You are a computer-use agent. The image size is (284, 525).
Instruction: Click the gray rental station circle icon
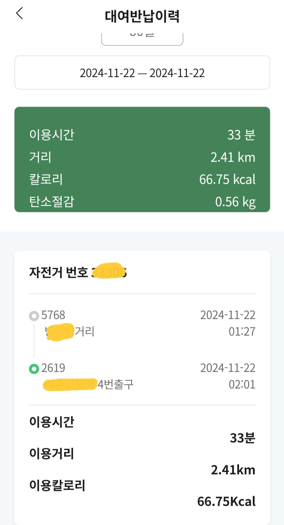(x=34, y=316)
